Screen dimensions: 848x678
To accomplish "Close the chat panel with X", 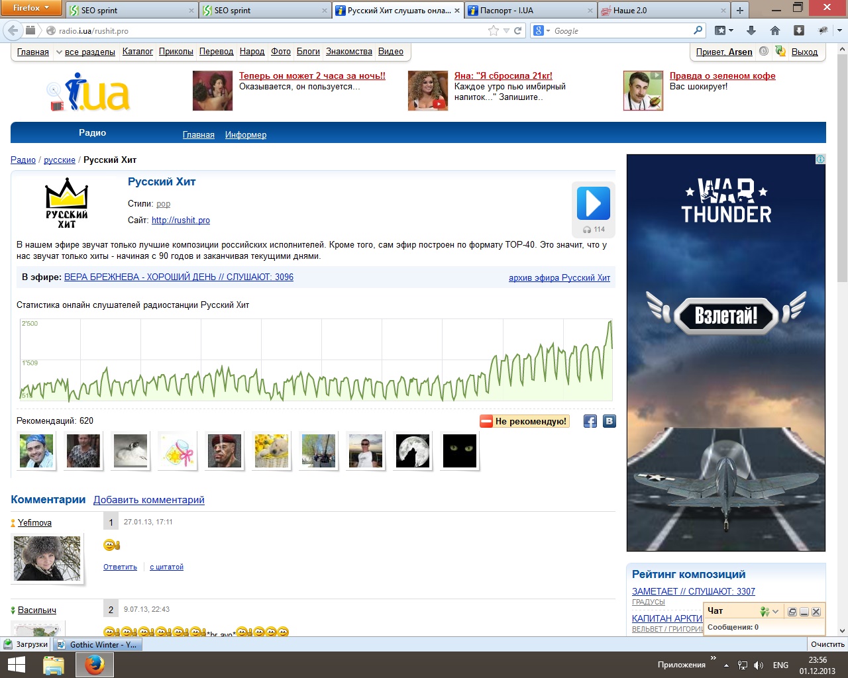I will [816, 612].
